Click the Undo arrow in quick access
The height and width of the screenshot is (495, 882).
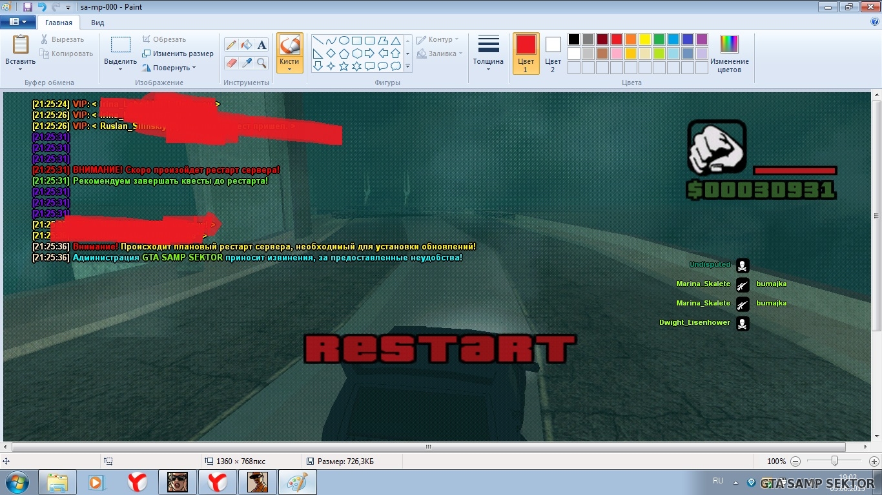[x=42, y=7]
